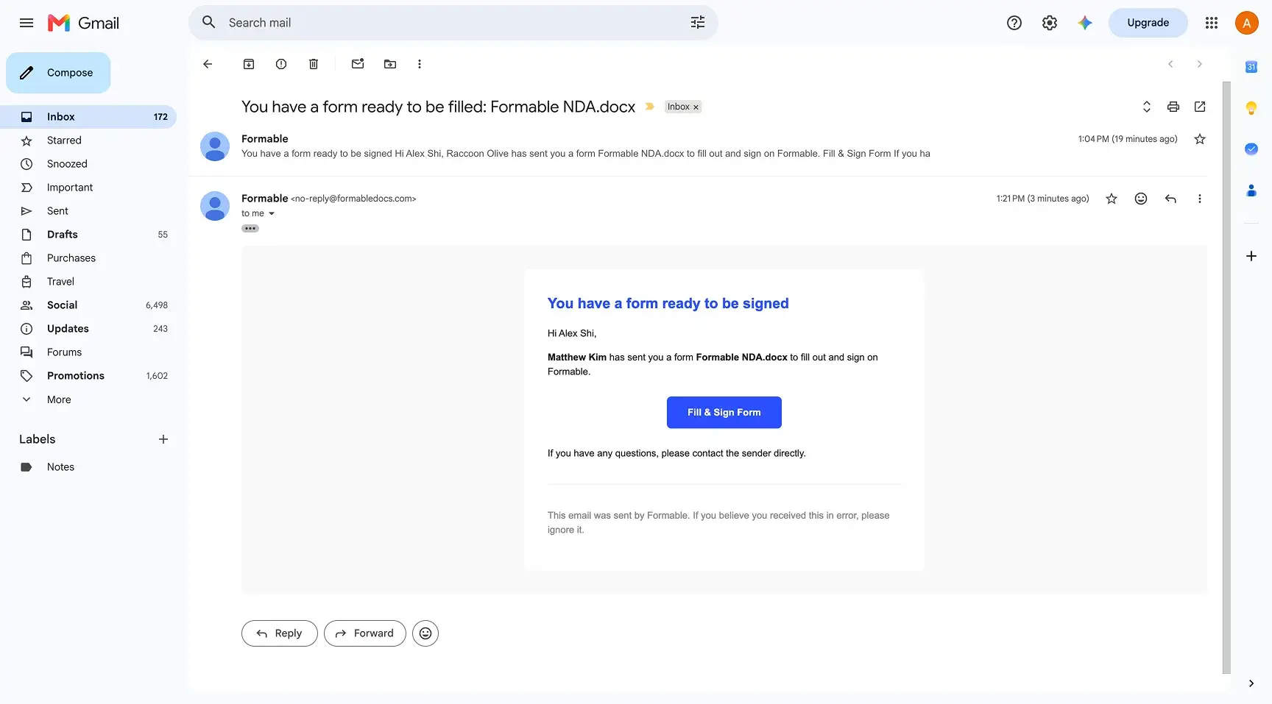Star the 1:21 PM Formable message
The image size is (1272, 704).
[x=1112, y=199]
